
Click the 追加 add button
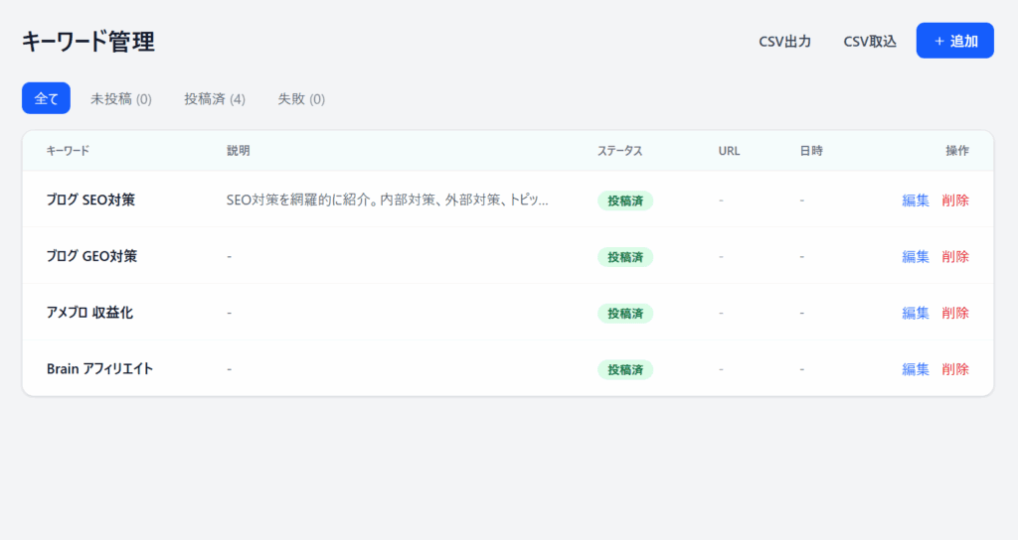pos(954,41)
